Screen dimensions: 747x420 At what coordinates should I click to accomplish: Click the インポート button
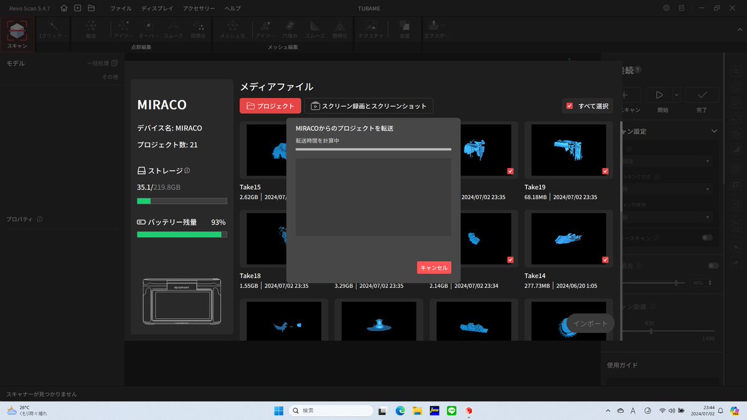coord(591,324)
